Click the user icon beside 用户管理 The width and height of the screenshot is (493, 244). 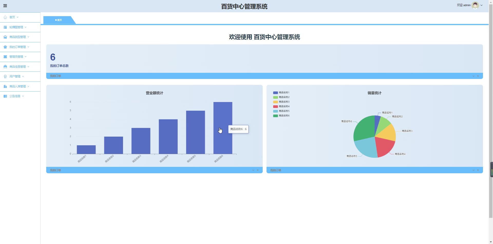pyautogui.click(x=5, y=76)
